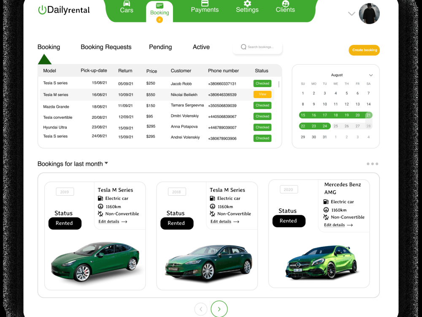Select August 31 on the calendar
422x317 pixels.
pos(325,137)
